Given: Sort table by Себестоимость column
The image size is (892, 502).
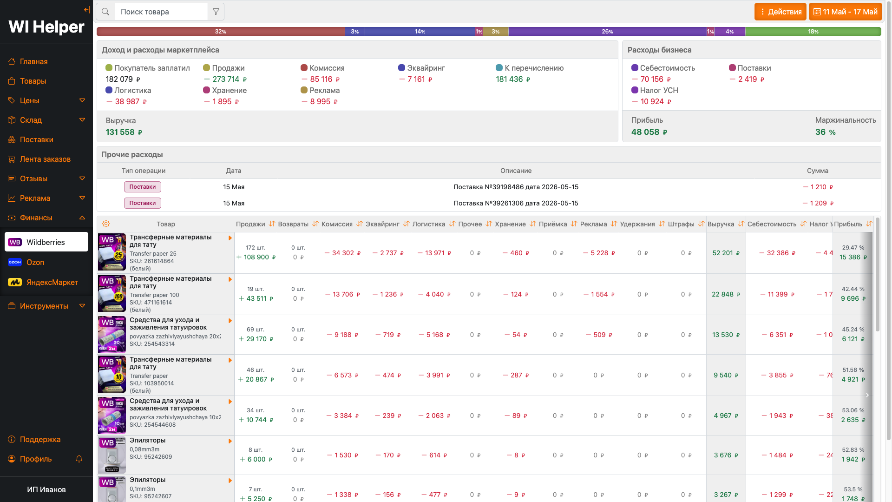Looking at the screenshot, I should (x=804, y=224).
